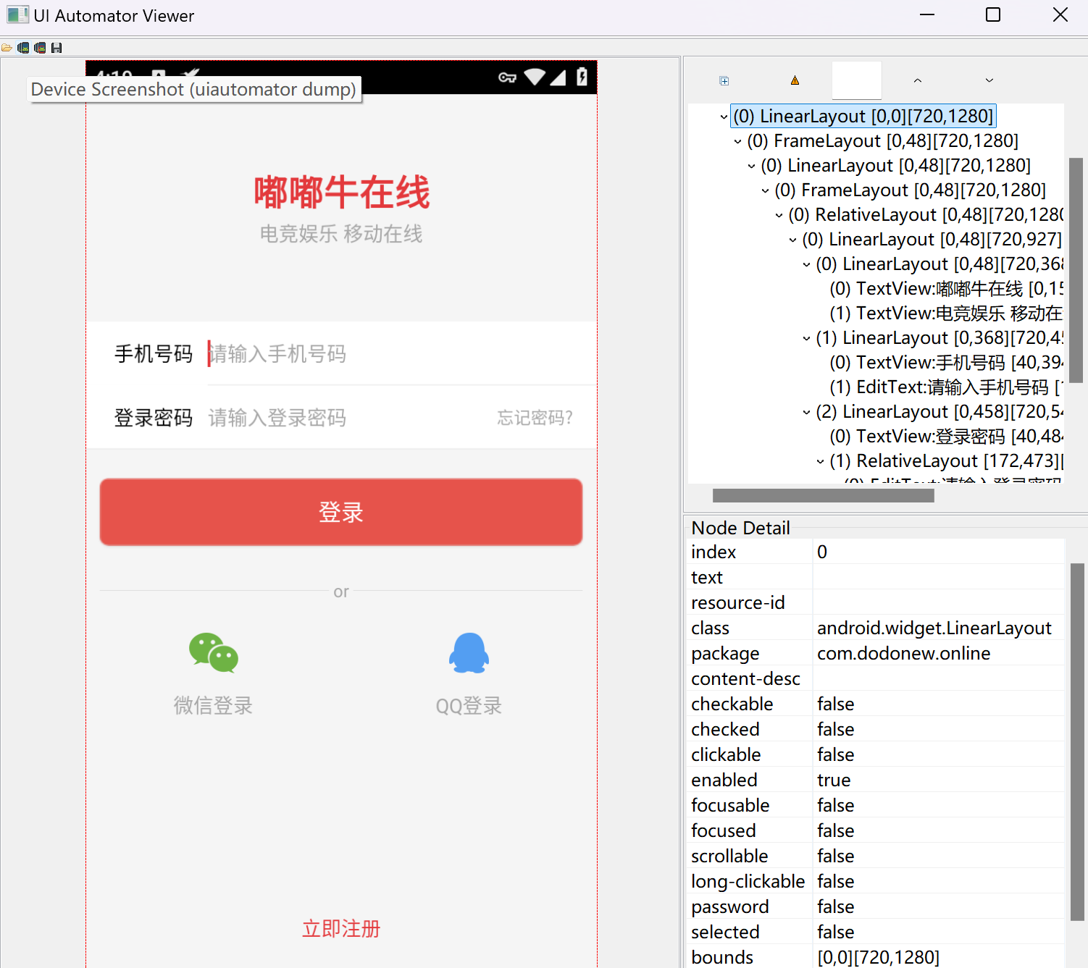Click the WeChat login icon in screenshot
Image resolution: width=1088 pixels, height=968 pixels.
213,653
